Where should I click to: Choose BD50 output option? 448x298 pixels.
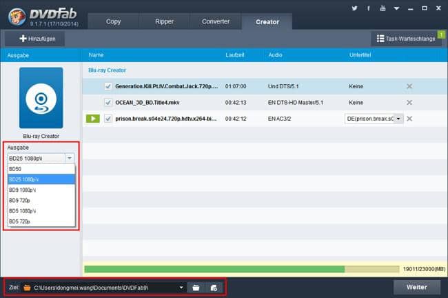[x=41, y=169]
